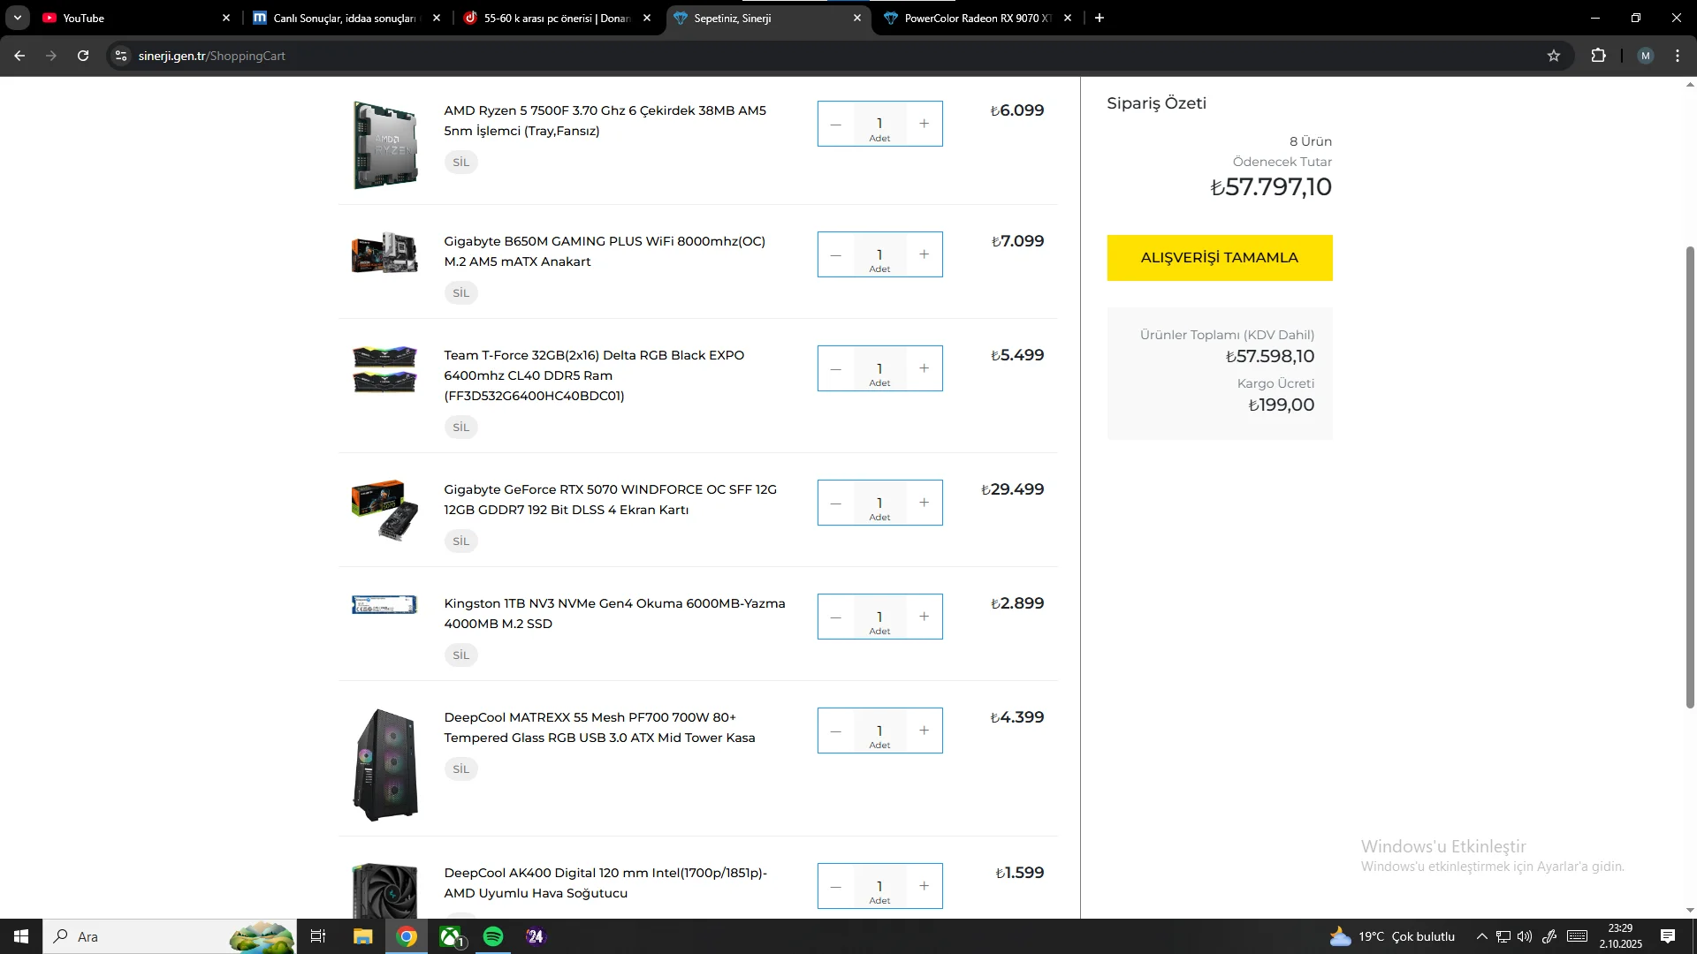Open the browser extensions puzzle icon
The image size is (1697, 954).
pos(1598,56)
